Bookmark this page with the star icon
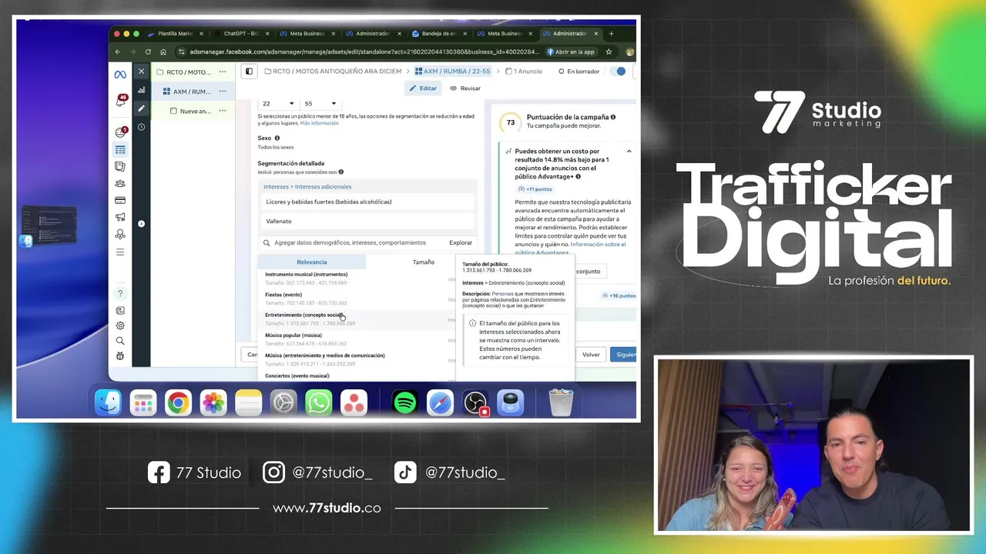Screen dimensions: 986x554 tap(609, 52)
